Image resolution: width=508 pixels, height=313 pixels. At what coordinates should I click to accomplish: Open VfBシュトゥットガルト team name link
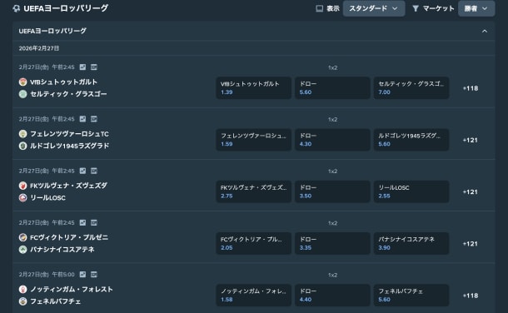(63, 82)
